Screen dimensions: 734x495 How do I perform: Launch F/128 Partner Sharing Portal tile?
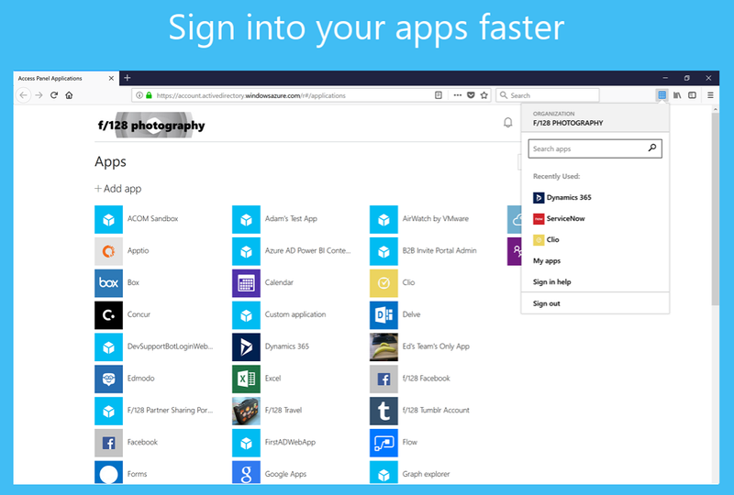(x=108, y=411)
